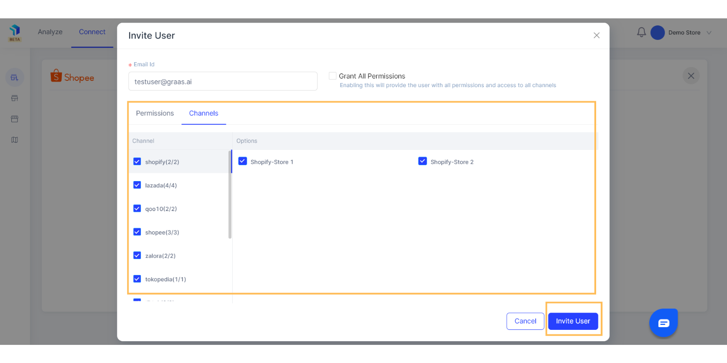Click the Invite User button
The width and height of the screenshot is (727, 363).
573,321
